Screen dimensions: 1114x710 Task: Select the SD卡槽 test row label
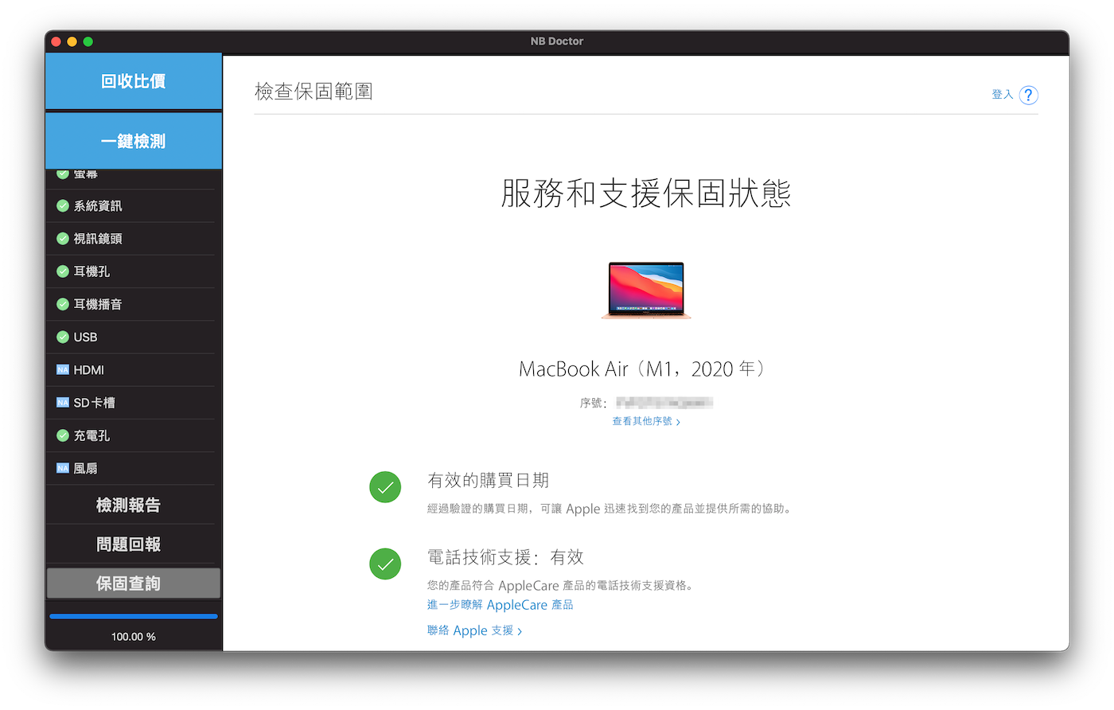(x=94, y=403)
